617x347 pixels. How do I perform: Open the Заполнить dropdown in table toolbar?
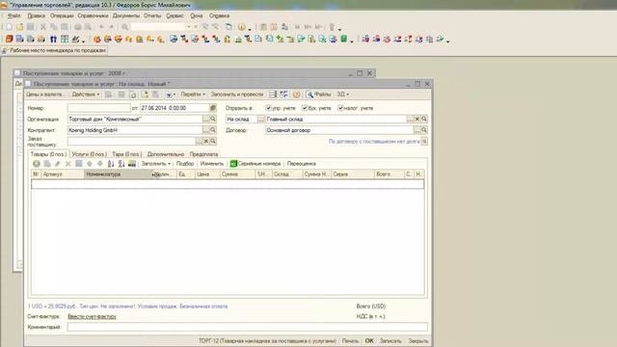[156, 164]
